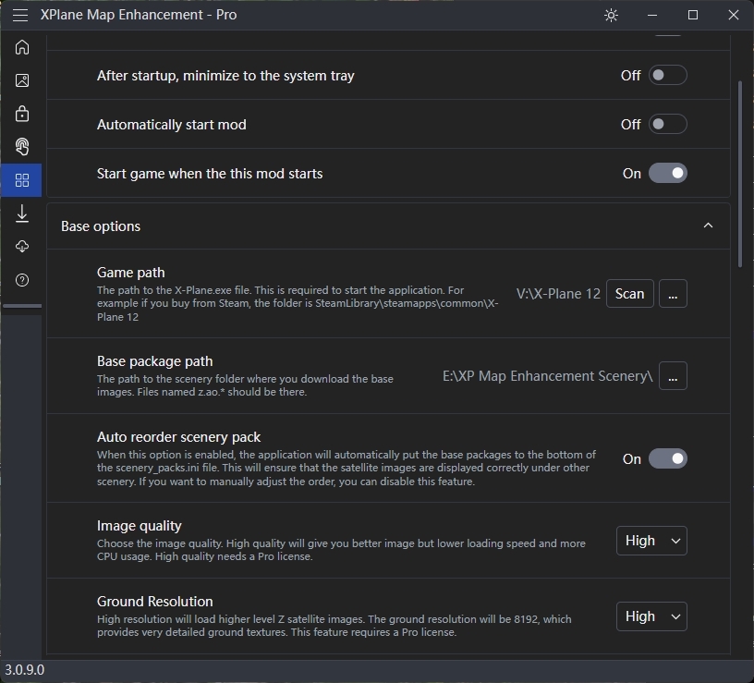
Task: Open the image gallery sidebar icon
Action: pyautogui.click(x=22, y=80)
